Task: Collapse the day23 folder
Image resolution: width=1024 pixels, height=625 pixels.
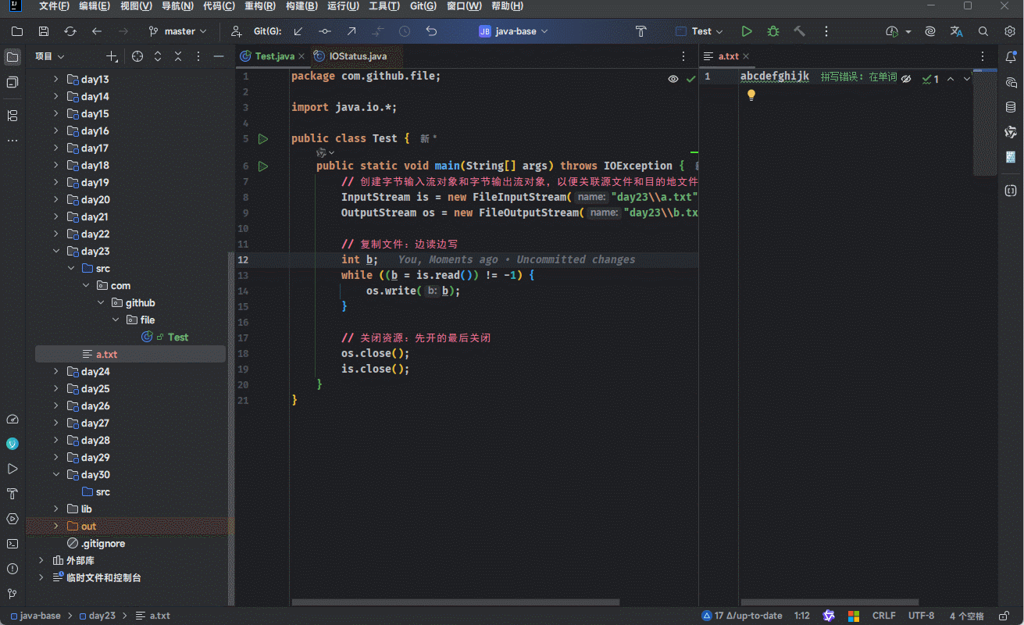Action: click(x=56, y=252)
